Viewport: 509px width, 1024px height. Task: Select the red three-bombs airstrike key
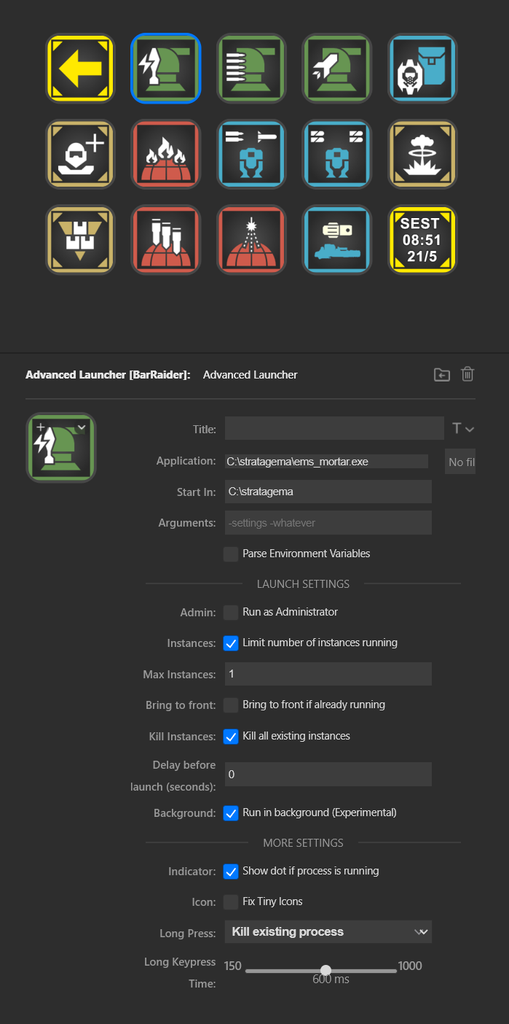point(166,240)
